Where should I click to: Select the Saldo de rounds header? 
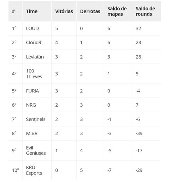145,11
